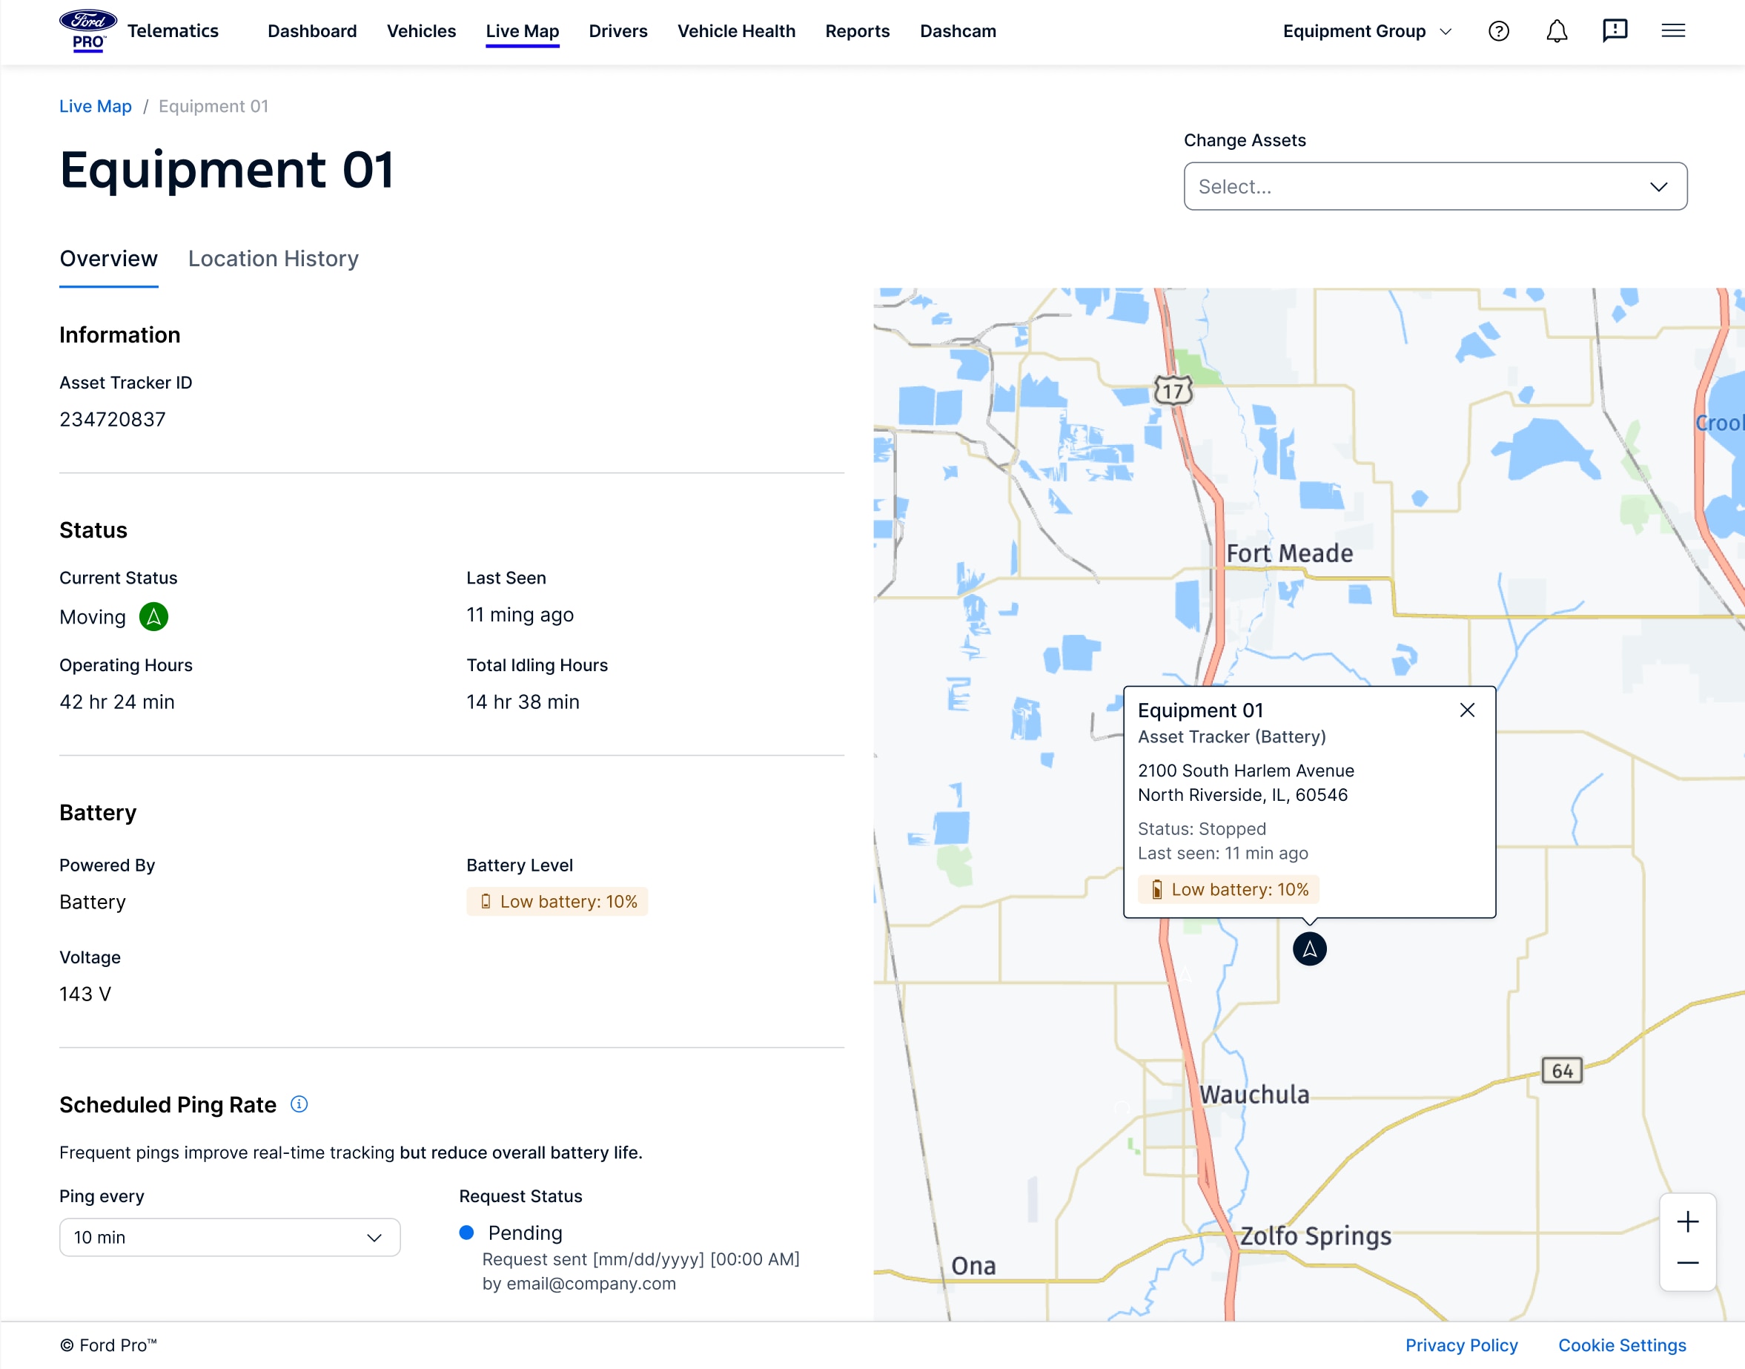Open the Change Assets dropdown
Screen dimensions: 1745x1369
coord(1435,186)
